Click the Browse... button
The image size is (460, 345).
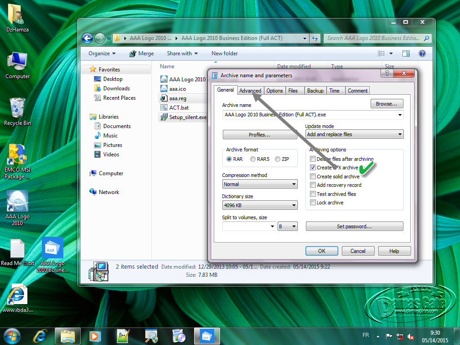pos(387,104)
